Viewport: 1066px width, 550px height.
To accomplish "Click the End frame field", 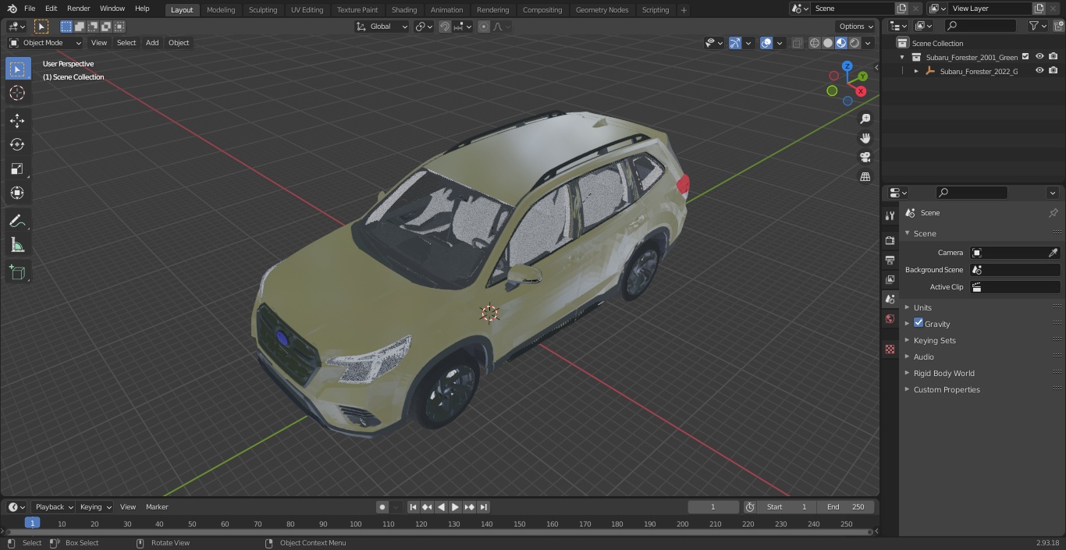I will click(x=846, y=507).
